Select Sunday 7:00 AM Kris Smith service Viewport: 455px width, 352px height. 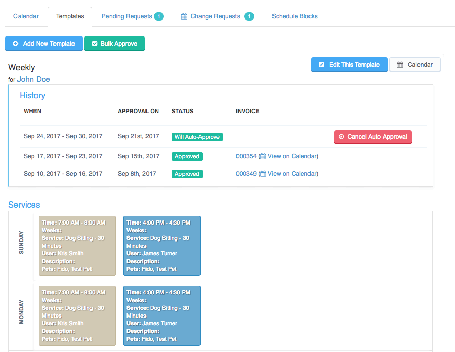click(77, 246)
